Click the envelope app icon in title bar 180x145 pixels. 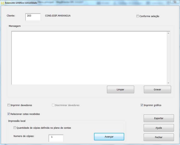tap(3, 3)
